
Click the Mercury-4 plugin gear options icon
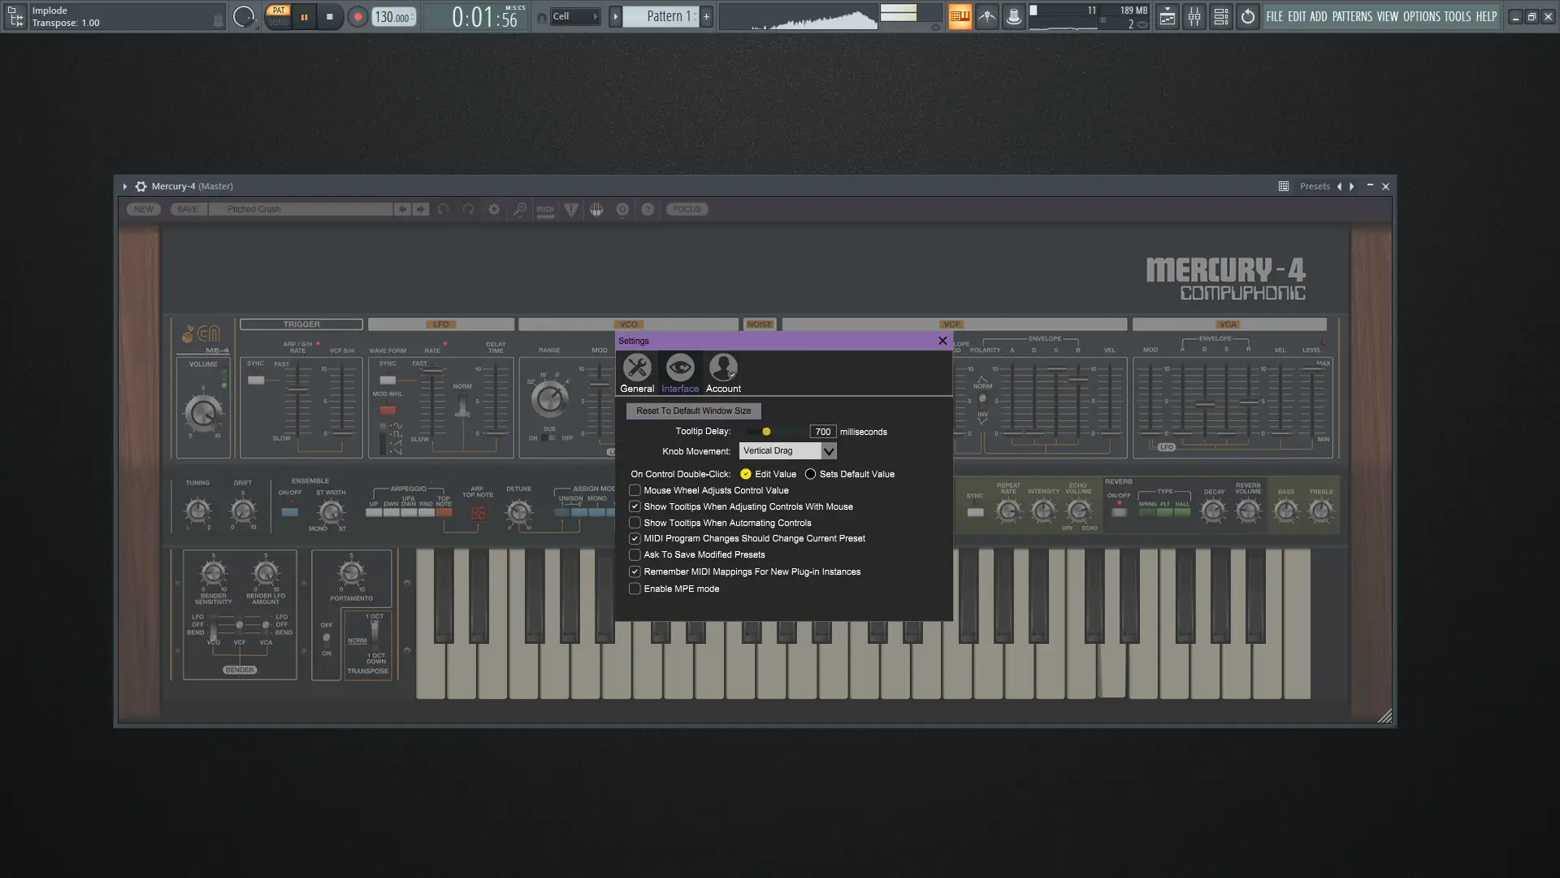tap(141, 186)
